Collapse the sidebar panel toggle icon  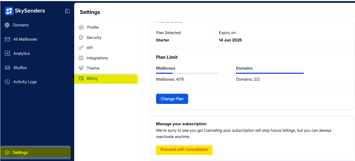[67, 11]
